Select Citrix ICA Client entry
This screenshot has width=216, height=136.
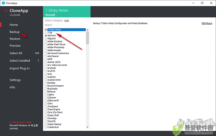(x=55, y=112)
